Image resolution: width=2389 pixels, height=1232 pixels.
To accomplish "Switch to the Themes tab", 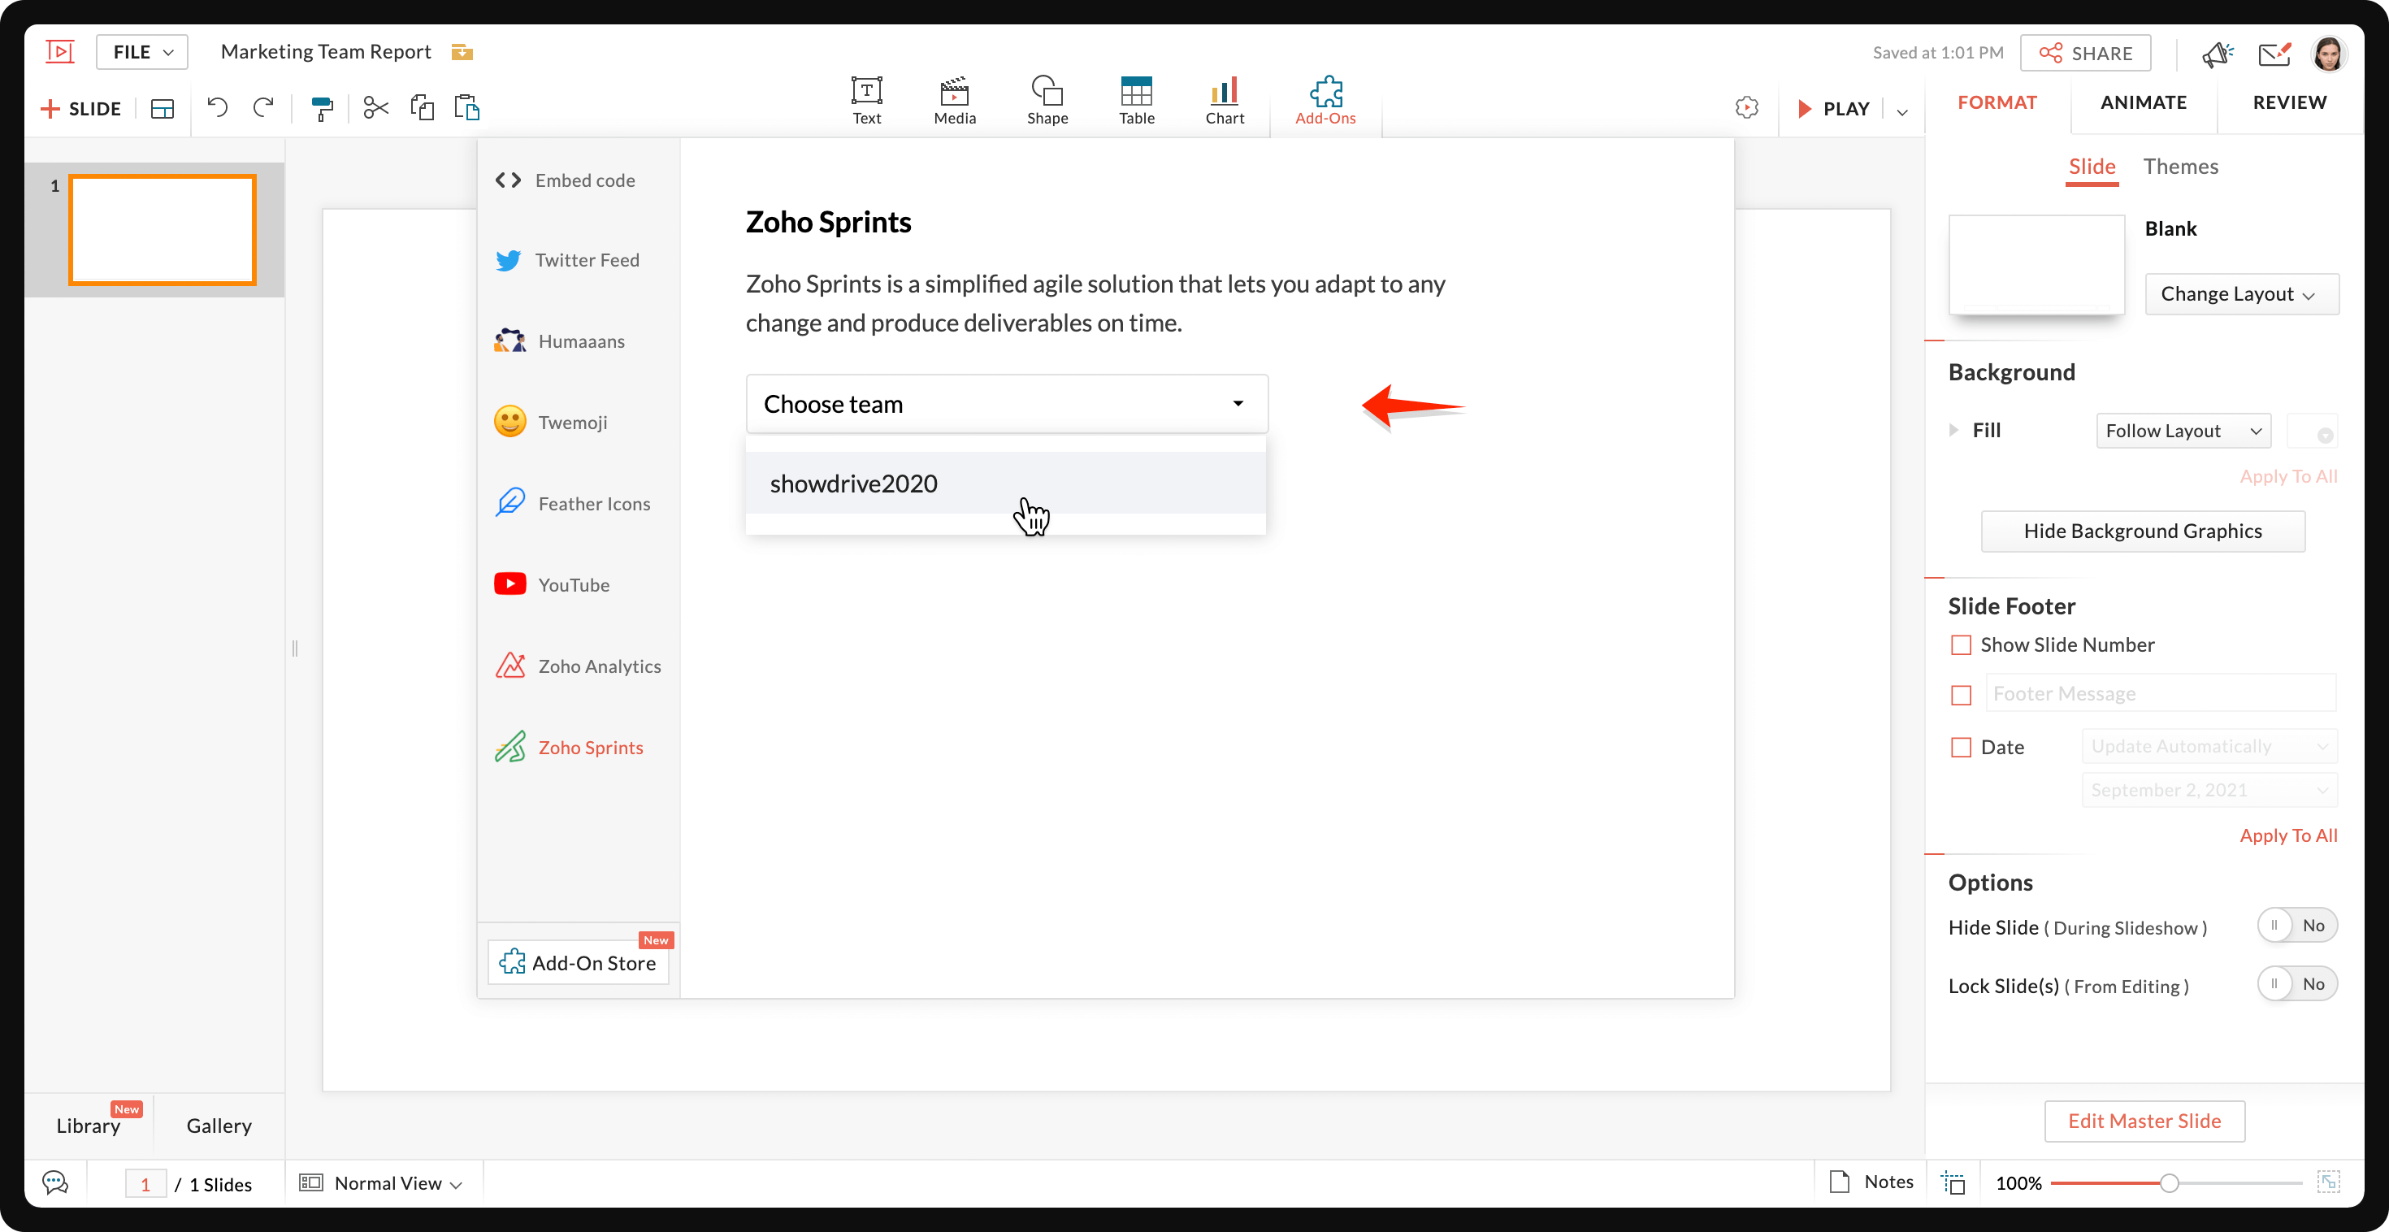I will click(x=2179, y=167).
